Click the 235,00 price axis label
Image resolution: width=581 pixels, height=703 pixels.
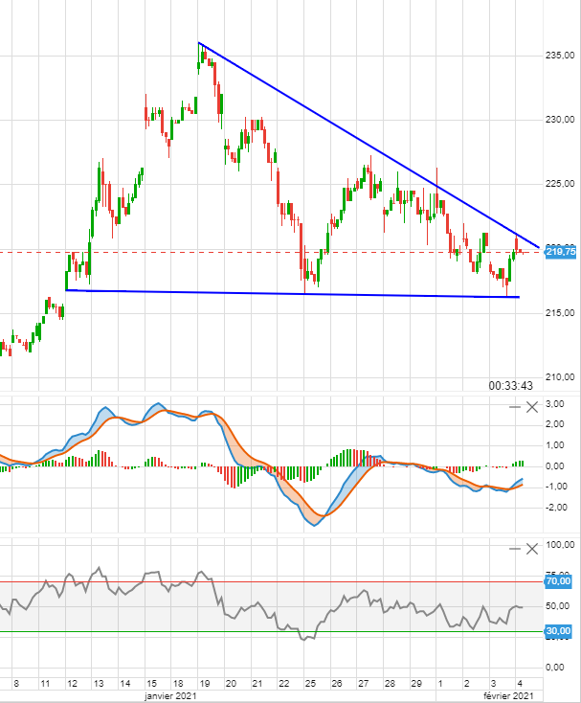[561, 55]
